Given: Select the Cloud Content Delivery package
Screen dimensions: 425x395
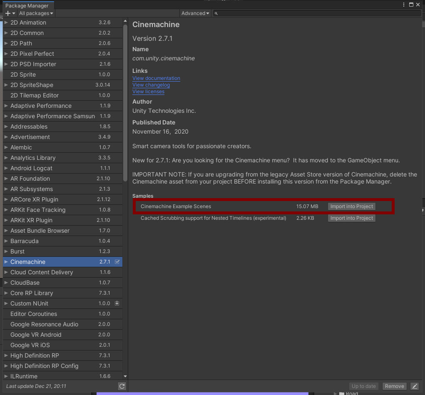Looking at the screenshot, I should click(62, 272).
